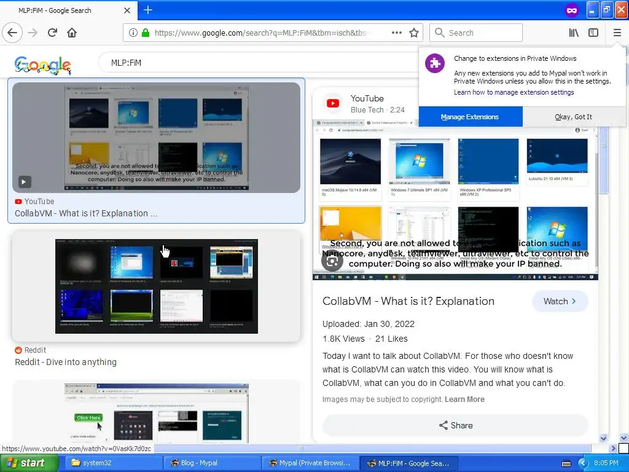Click the purple extensions puzzle icon
This screenshot has width=629, height=472.
pyautogui.click(x=435, y=63)
